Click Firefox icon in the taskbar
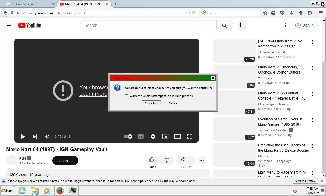This screenshot has width=326, height=196. 60,191
